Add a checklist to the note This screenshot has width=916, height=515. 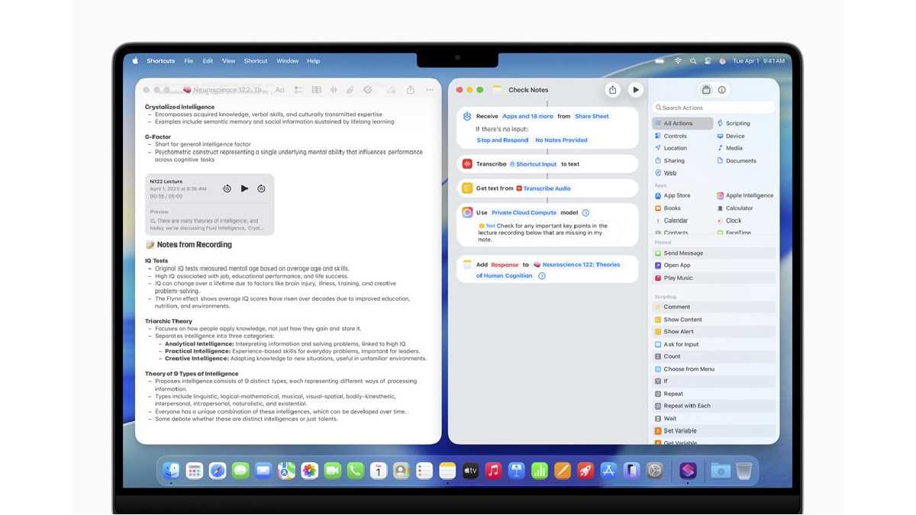[x=298, y=90]
